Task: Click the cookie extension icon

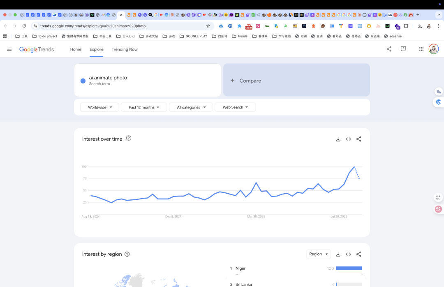Action: [323, 26]
